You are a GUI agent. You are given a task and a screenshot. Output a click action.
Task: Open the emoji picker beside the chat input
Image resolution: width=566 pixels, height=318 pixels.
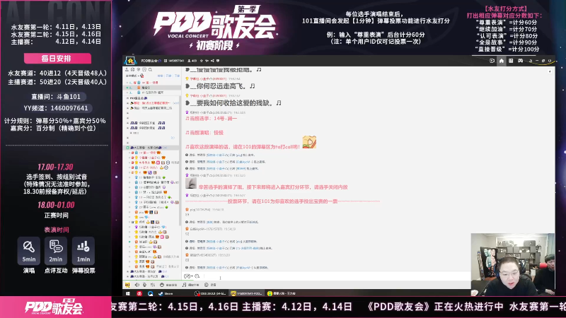187,276
